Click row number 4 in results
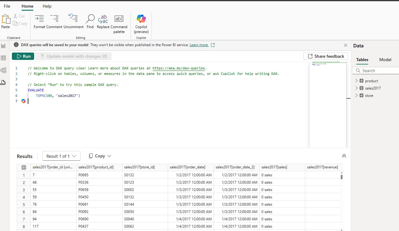This screenshot has height=231, width=399. (x=24, y=197)
